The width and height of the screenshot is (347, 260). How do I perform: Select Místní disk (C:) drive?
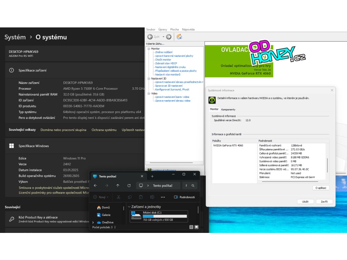point(159,216)
